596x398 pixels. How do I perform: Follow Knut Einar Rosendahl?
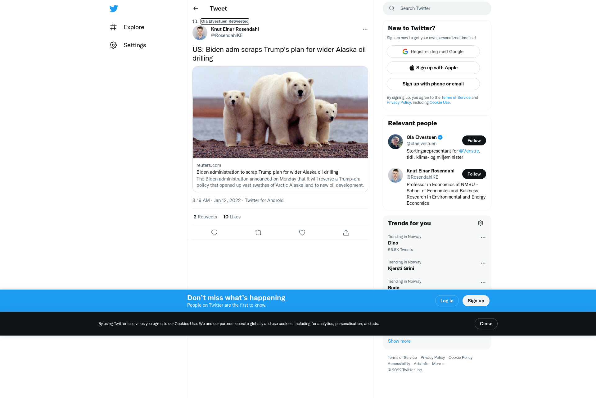tap(474, 174)
